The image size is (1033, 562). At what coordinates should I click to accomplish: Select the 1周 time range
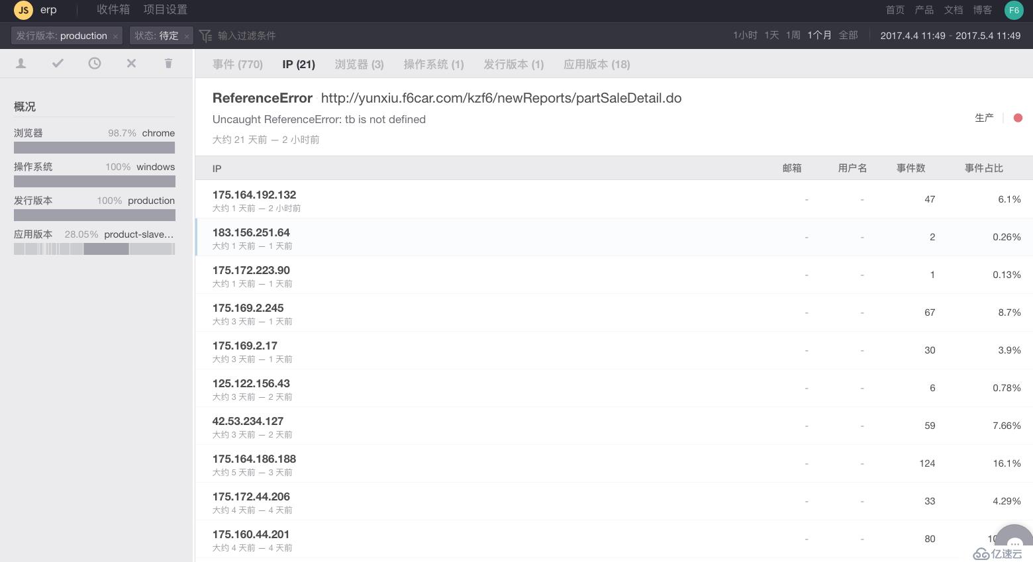(x=793, y=35)
